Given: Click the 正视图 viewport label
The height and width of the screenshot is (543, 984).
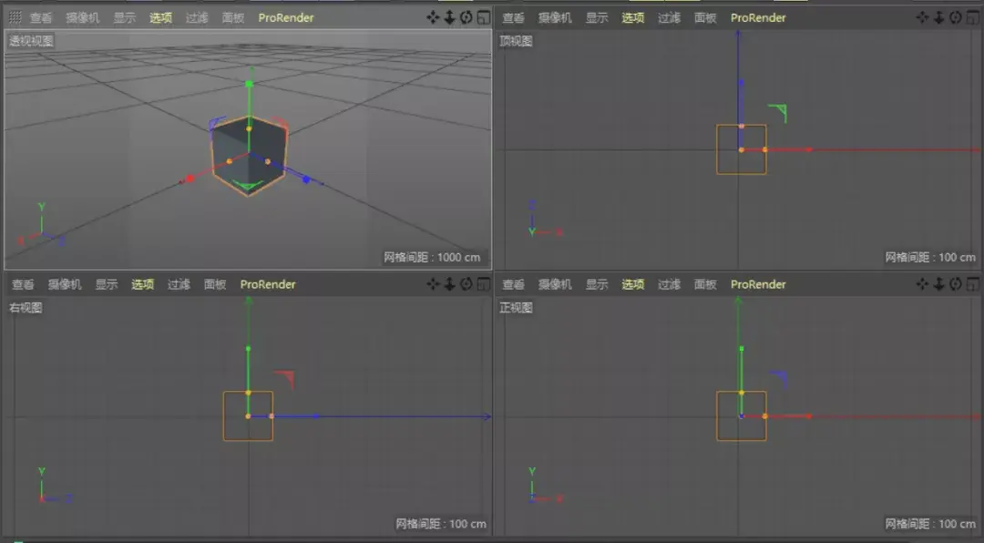Looking at the screenshot, I should (x=516, y=308).
